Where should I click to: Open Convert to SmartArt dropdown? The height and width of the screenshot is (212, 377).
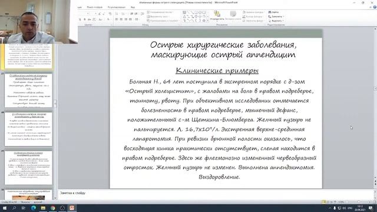pyautogui.click(x=163, y=21)
